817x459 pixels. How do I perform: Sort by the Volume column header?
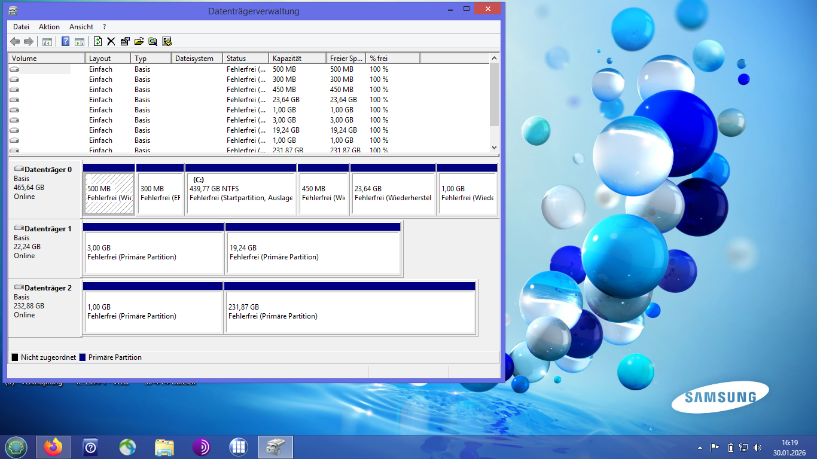click(x=47, y=59)
